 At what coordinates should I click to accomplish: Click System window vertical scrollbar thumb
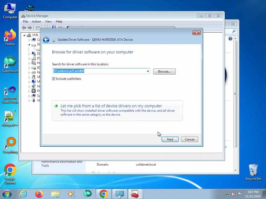[235, 94]
